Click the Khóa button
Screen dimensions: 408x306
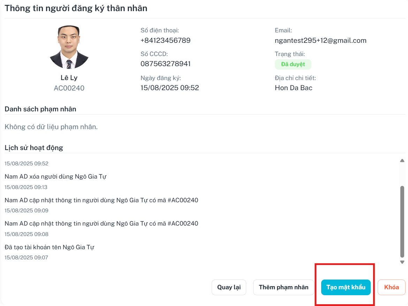pos(391,287)
